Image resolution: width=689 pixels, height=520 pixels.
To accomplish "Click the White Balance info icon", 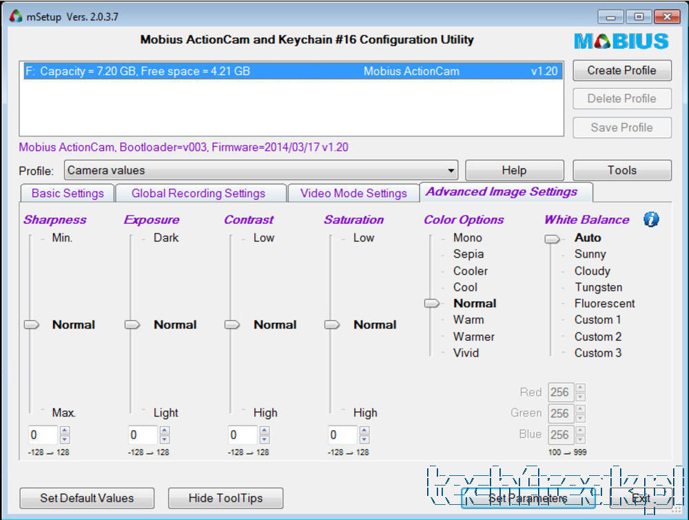I will pos(651,219).
